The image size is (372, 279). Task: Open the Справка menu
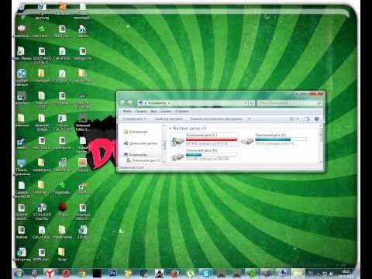tap(182, 111)
